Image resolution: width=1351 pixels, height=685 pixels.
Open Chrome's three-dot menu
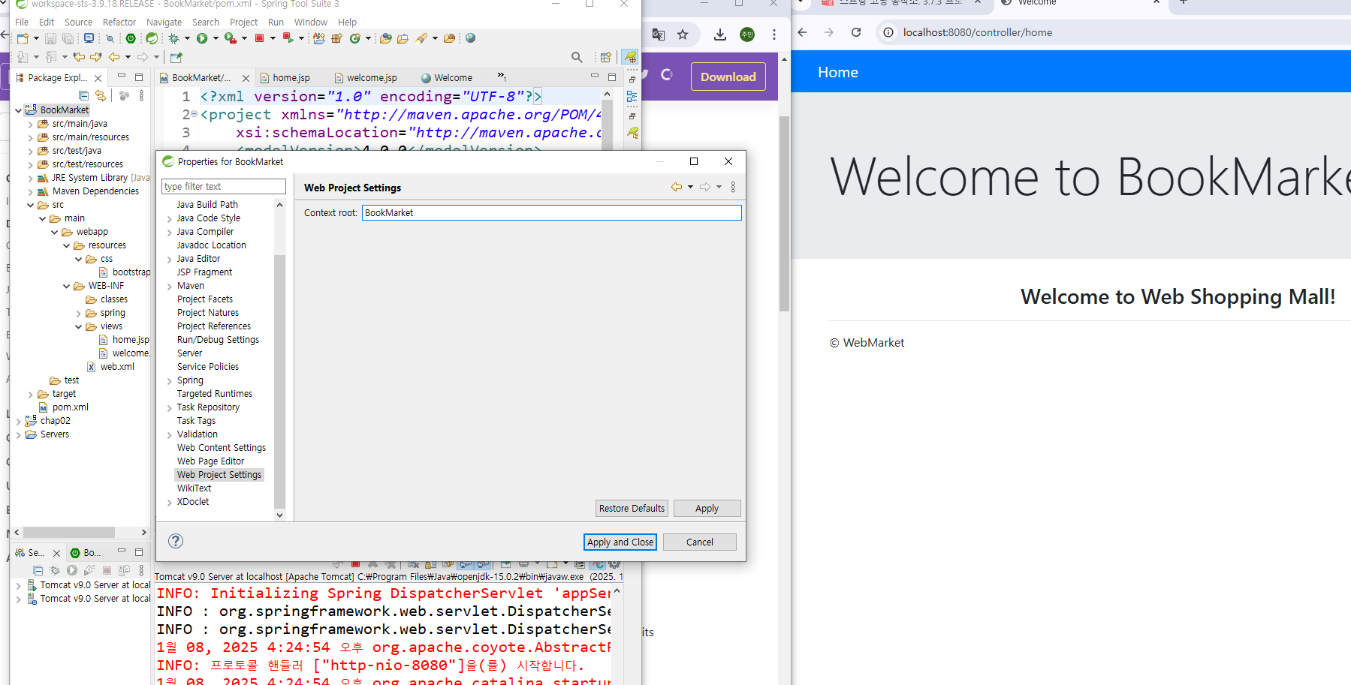tap(774, 35)
